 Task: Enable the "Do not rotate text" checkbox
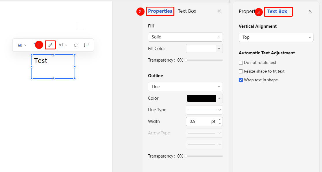241,63
